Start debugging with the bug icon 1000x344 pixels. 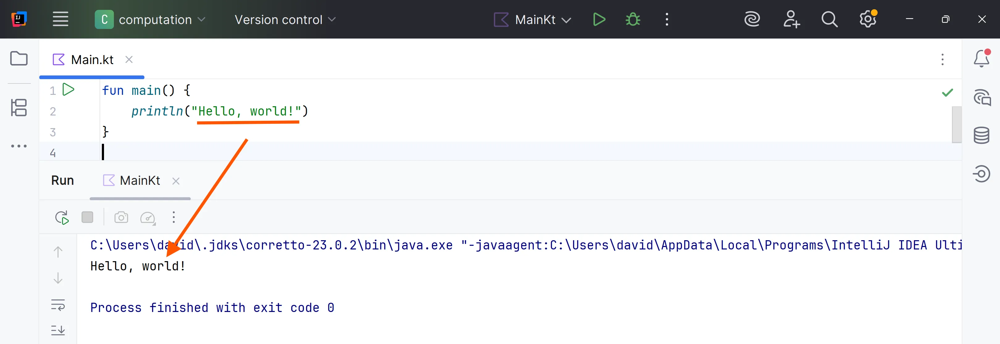(633, 19)
